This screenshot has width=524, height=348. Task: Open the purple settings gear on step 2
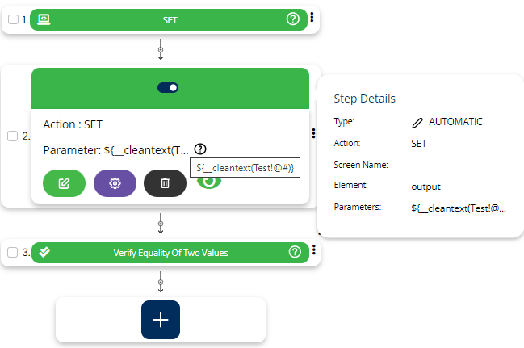point(115,183)
